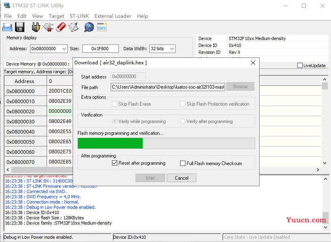The image size is (331, 242).
Task: Open the ST-LINK menu
Action: 80,16
